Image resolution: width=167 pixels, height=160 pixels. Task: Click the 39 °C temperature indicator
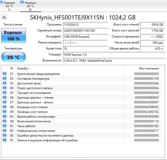click(x=13, y=57)
